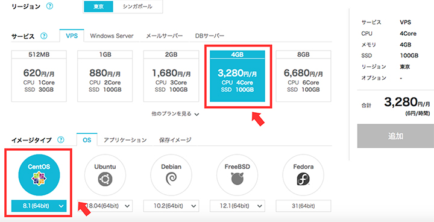Select the Fedora image icon

303,175
